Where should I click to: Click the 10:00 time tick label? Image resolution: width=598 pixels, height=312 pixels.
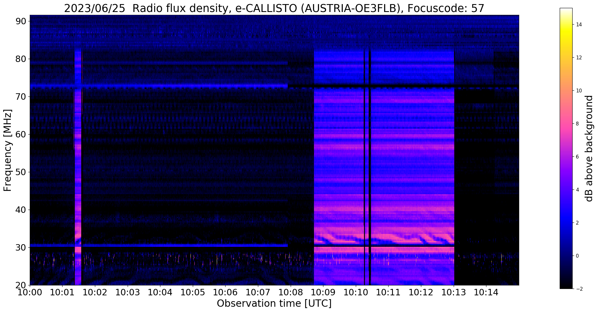(x=30, y=293)
